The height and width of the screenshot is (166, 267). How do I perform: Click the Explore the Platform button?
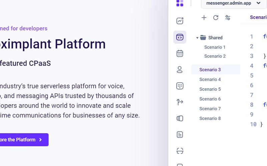click(x=24, y=140)
